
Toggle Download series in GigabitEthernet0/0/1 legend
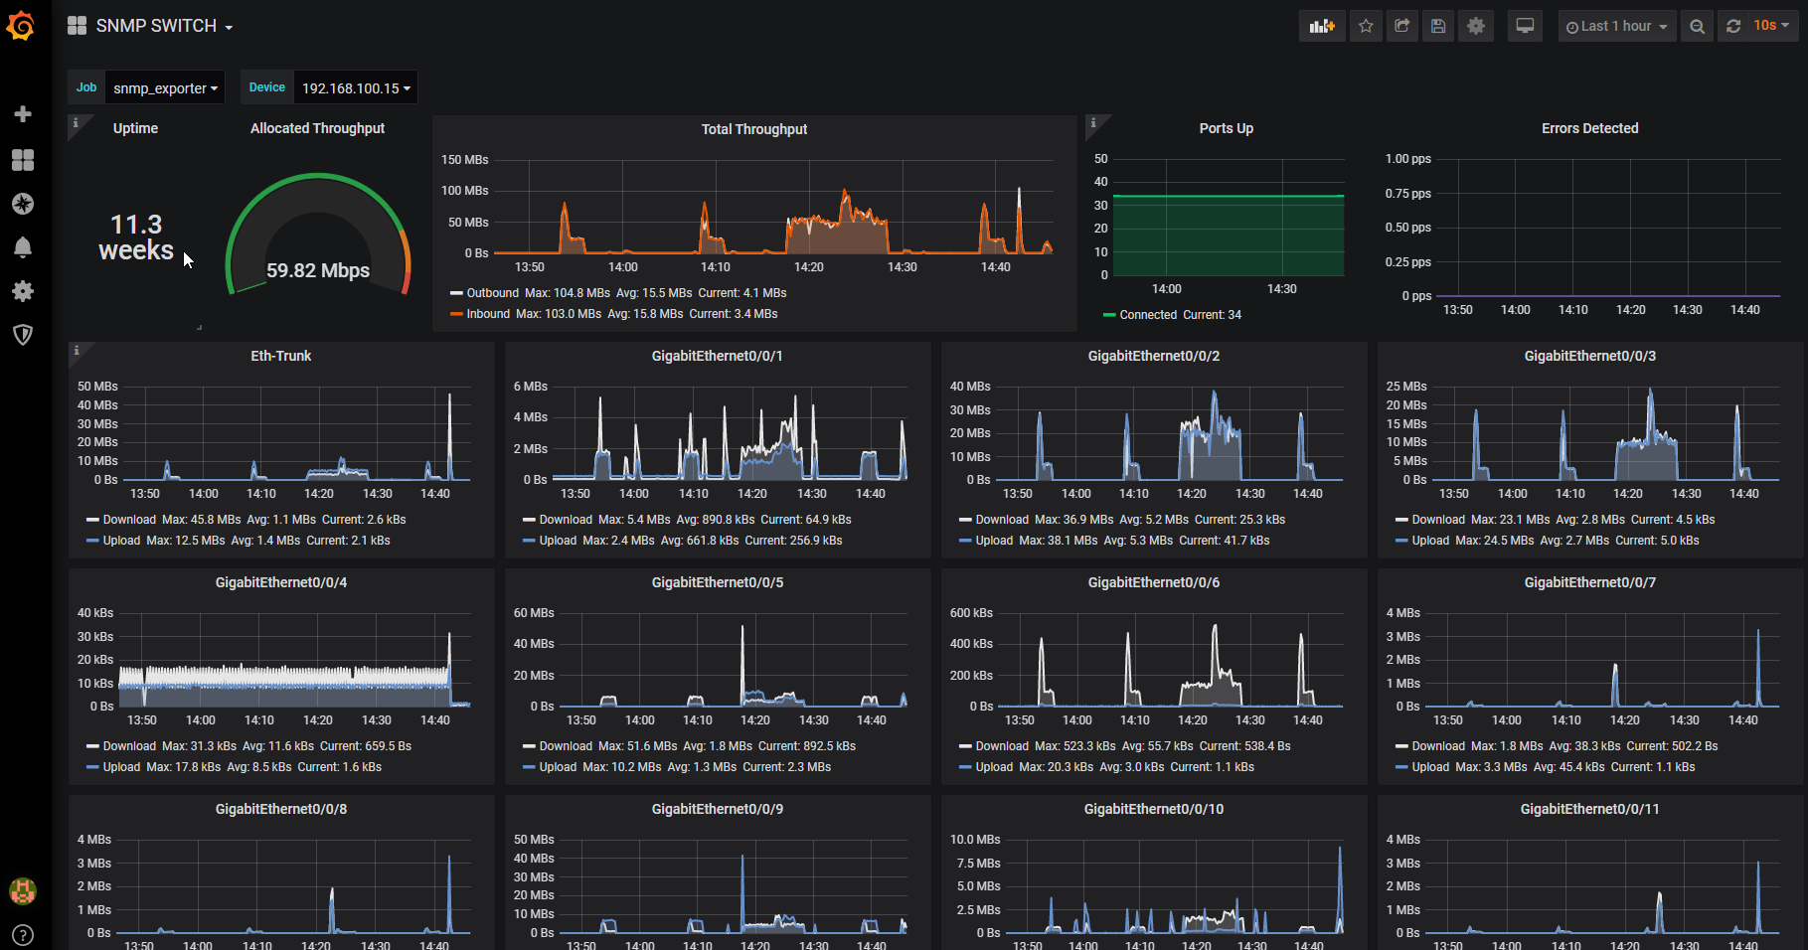(x=566, y=520)
